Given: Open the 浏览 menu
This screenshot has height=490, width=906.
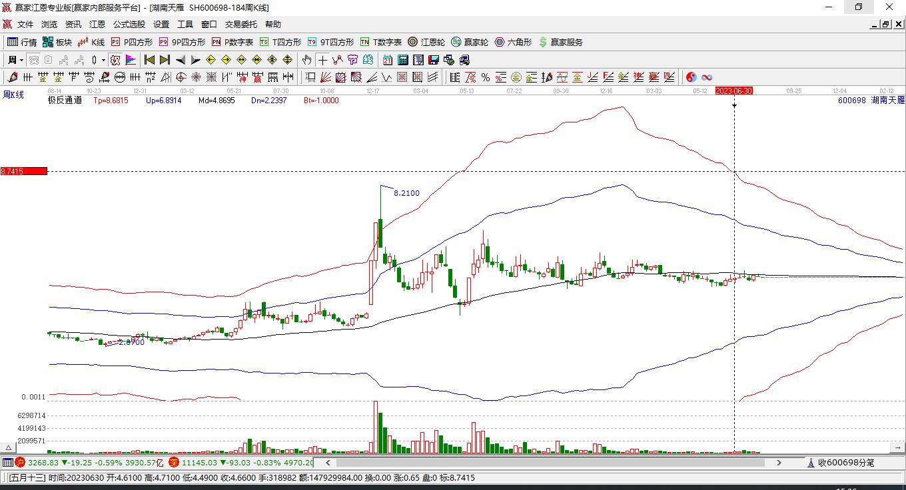Looking at the screenshot, I should pos(49,25).
